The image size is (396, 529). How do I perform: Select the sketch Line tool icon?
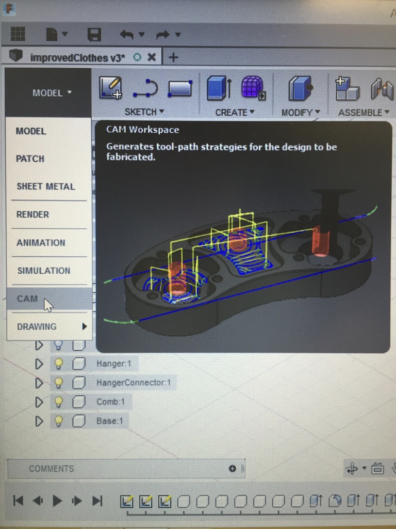pos(145,88)
